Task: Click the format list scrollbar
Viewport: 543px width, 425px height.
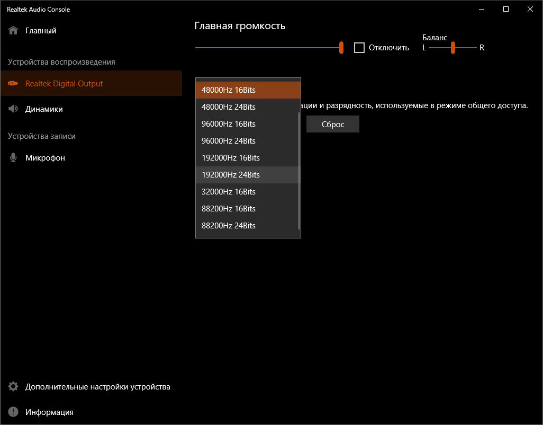Action: [299, 171]
